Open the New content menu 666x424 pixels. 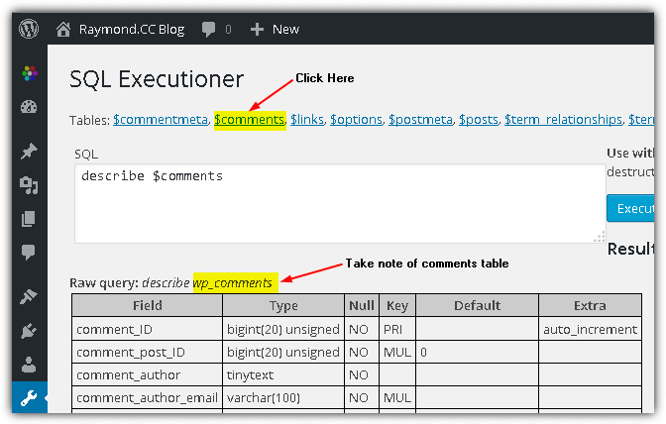285,30
